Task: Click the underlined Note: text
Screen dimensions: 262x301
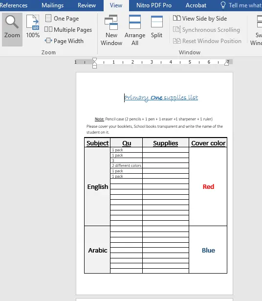Action: (x=99, y=119)
